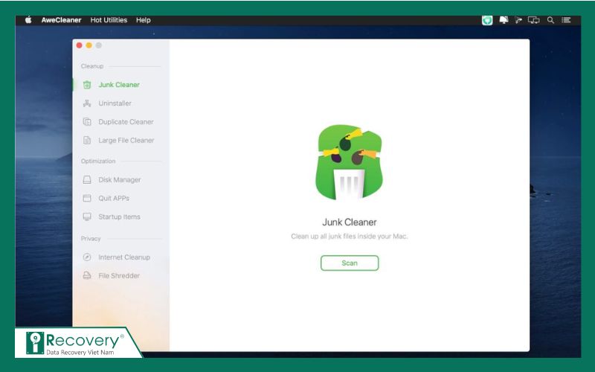Open Disk Manager section
This screenshot has width=595, height=372.
121,179
